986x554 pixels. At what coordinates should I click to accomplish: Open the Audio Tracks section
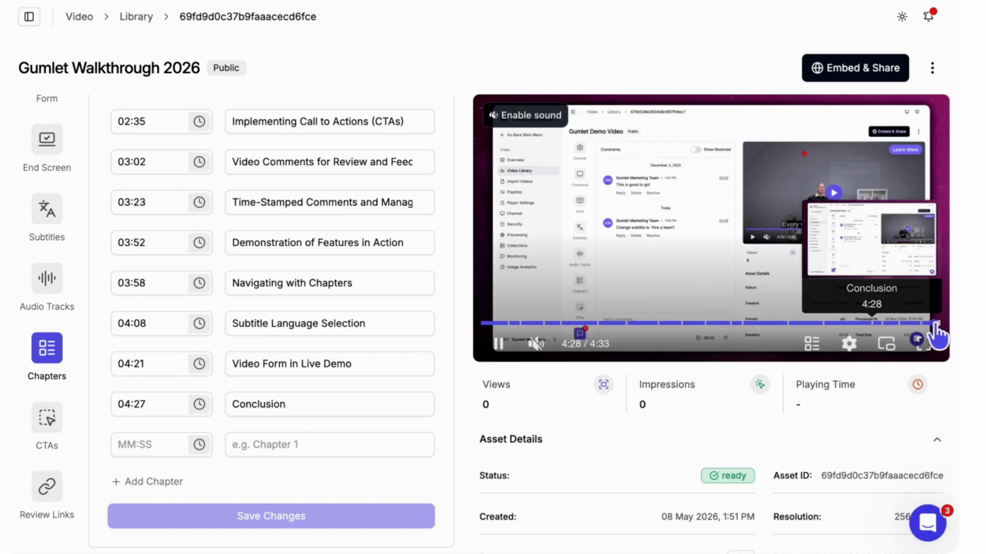point(47,287)
